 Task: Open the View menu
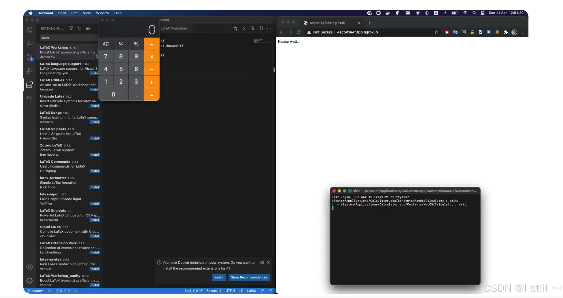pos(87,13)
